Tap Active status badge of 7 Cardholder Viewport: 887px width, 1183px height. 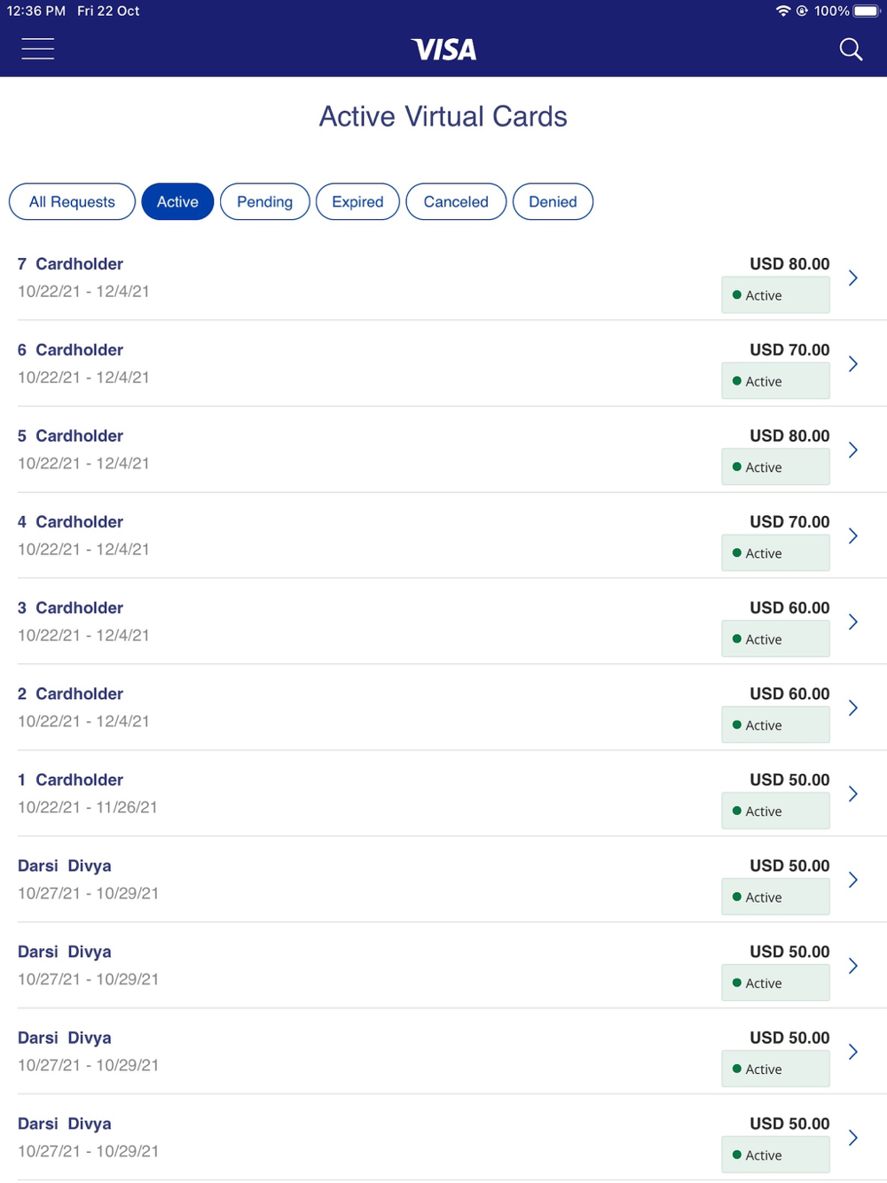click(775, 294)
